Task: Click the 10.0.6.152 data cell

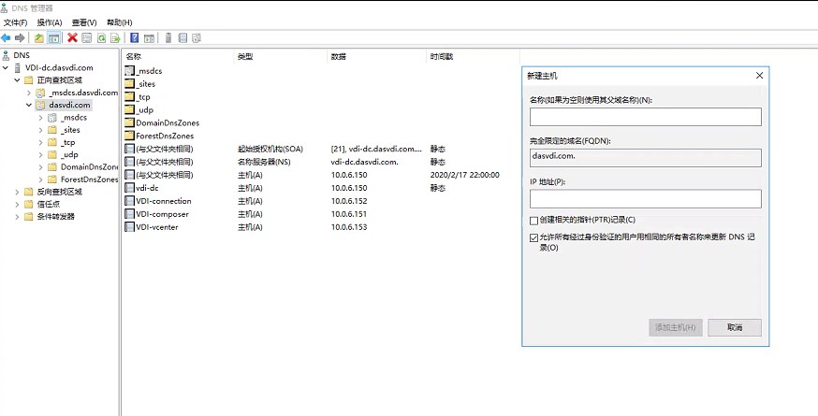Action: click(x=349, y=201)
